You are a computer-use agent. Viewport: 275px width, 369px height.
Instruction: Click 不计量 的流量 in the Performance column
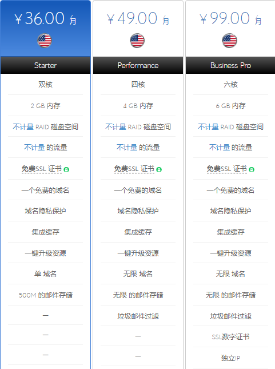click(138, 148)
